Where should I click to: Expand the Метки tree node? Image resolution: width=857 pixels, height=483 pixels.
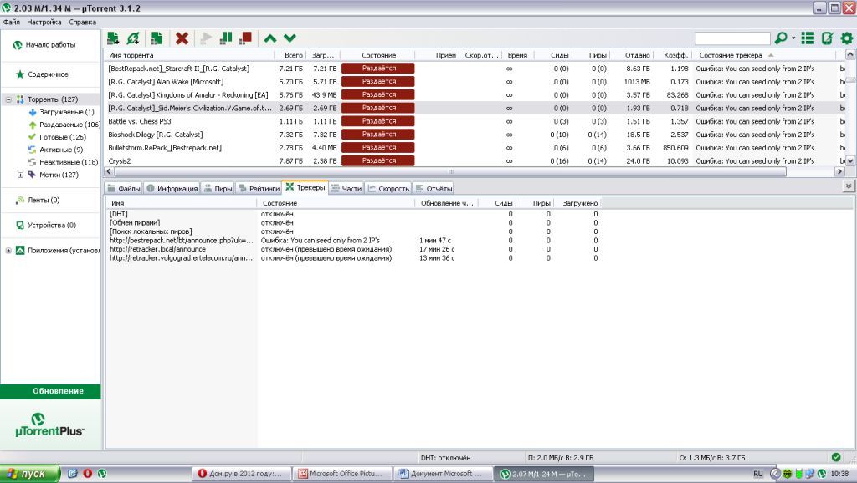click(20, 175)
